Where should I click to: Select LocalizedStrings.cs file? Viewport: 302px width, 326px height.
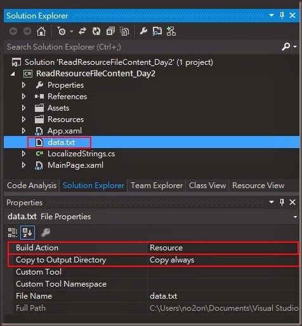pos(81,154)
